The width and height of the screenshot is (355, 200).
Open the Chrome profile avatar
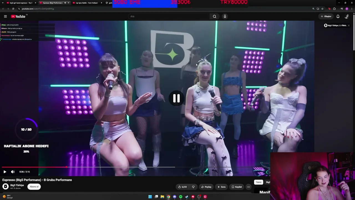(x=347, y=9)
